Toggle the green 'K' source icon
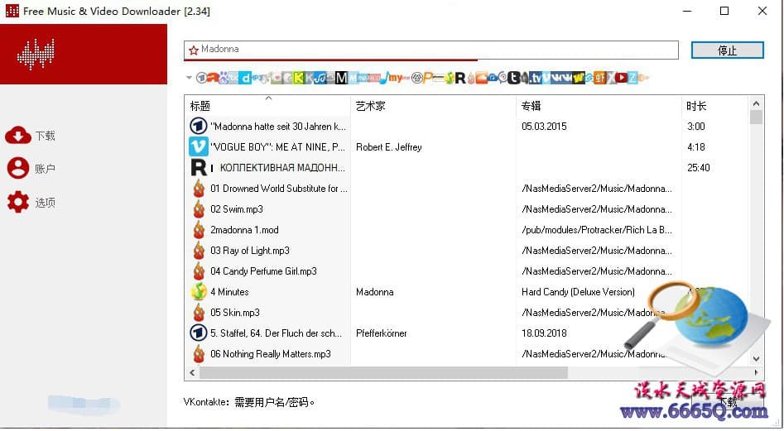 click(298, 78)
